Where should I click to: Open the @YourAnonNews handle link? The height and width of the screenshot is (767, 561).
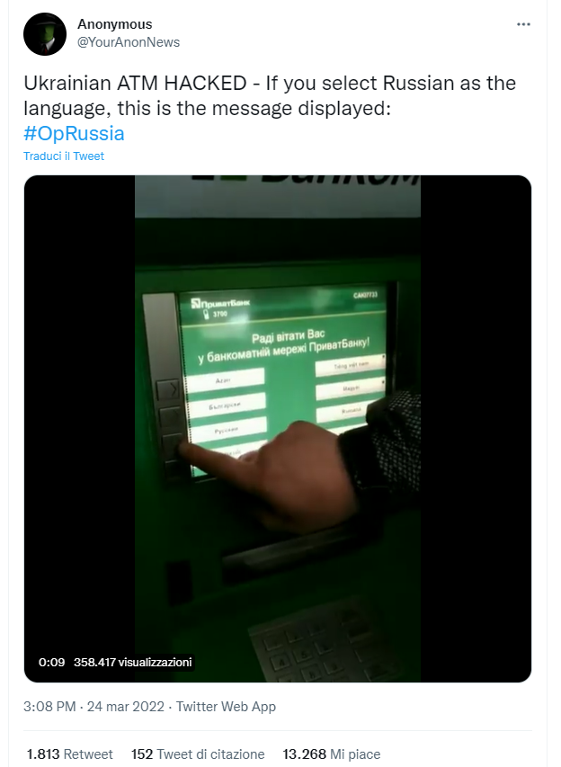tap(129, 42)
